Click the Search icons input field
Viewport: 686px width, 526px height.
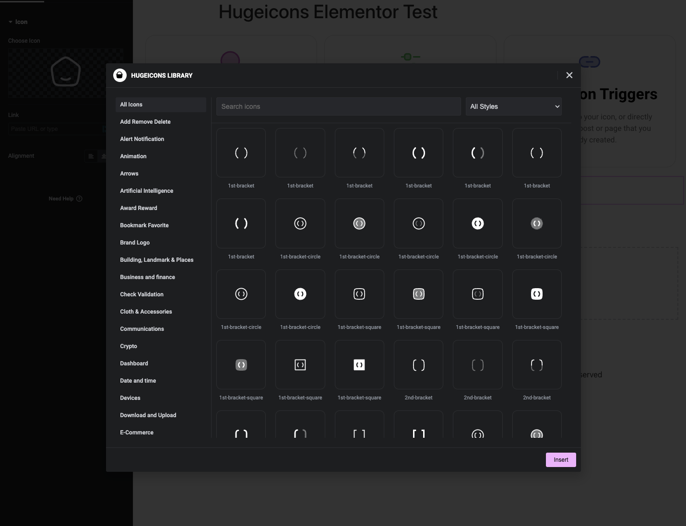[338, 106]
